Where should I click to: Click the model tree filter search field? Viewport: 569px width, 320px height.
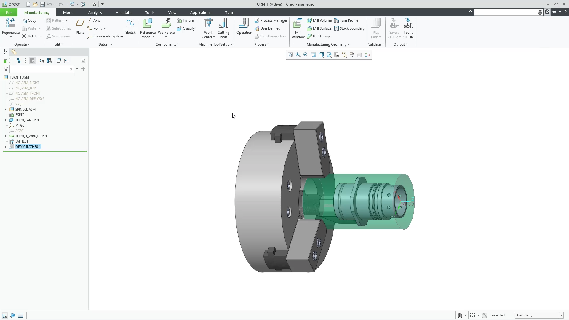[41, 69]
